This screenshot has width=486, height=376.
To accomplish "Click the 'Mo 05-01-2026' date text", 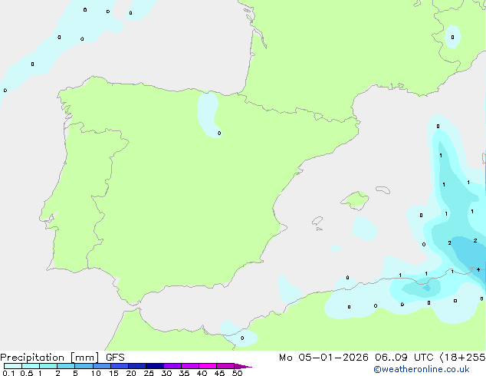I will pyautogui.click(x=323, y=358).
